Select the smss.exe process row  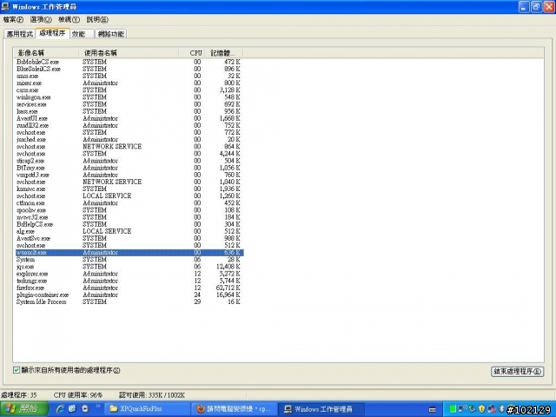pos(129,76)
